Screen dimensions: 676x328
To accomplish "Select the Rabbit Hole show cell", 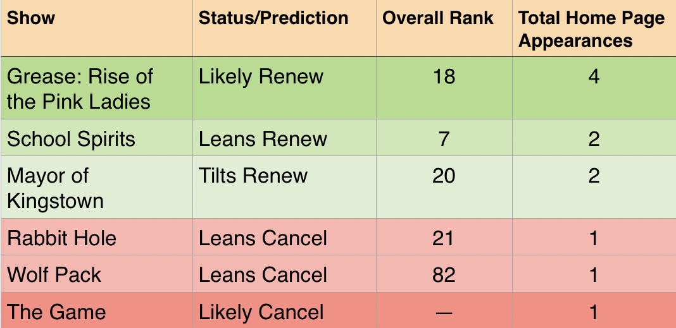I will 97,237.
